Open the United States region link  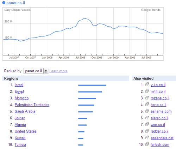26,131
